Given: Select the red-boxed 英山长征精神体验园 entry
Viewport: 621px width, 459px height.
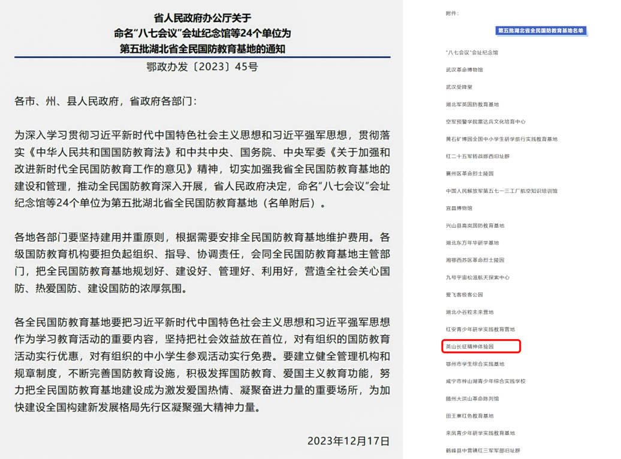Looking at the screenshot, I should pos(469,347).
